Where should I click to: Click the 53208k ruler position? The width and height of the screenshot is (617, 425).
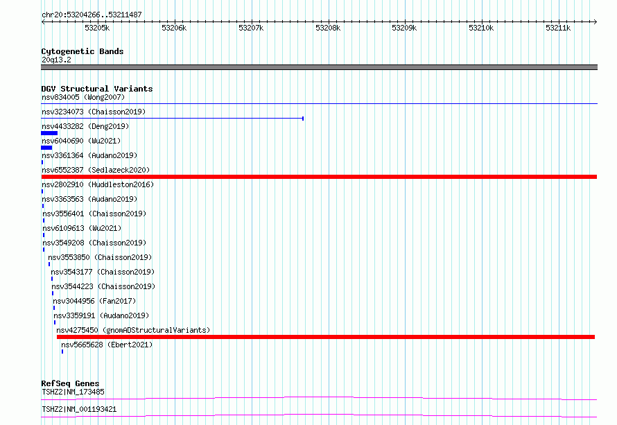pos(328,28)
